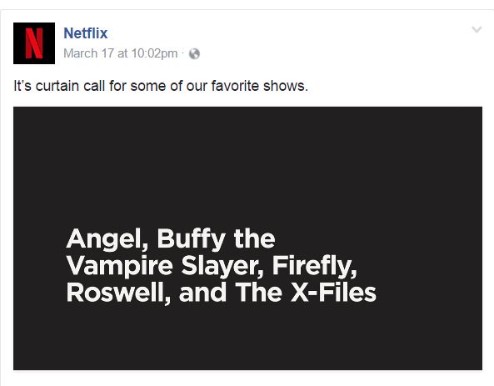Click the words favorite shows in the caption
Screen dimensions: 494x386
tap(260, 86)
